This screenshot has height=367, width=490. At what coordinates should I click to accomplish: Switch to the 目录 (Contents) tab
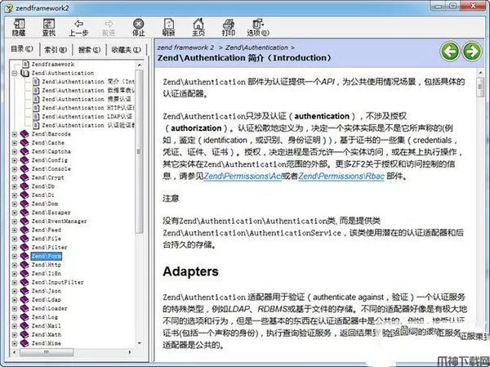tap(22, 49)
